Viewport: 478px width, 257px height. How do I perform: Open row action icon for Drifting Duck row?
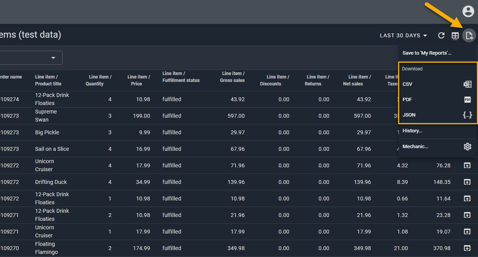coord(467,182)
